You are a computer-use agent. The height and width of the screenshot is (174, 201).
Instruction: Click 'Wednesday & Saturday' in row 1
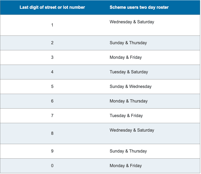tap(132, 22)
